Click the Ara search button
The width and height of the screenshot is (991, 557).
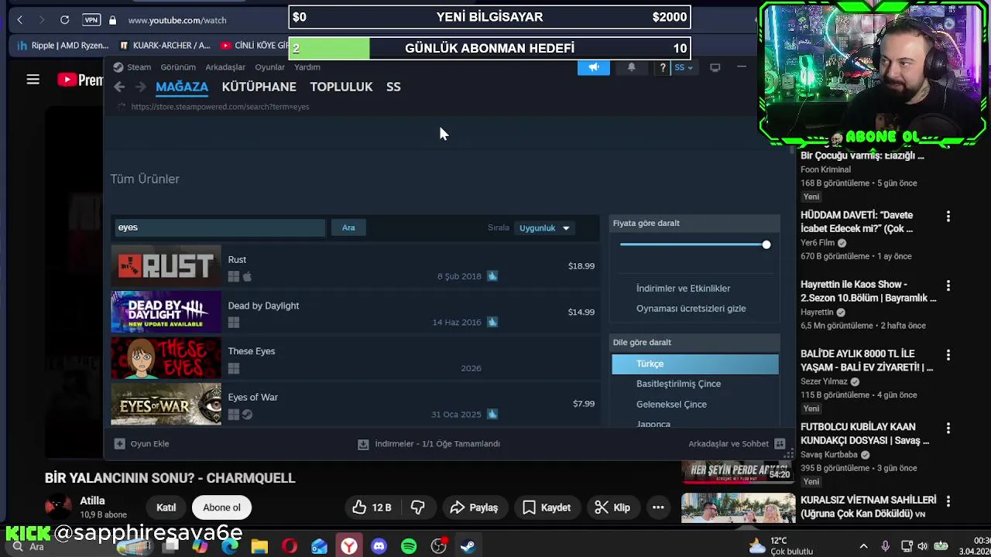tap(348, 227)
